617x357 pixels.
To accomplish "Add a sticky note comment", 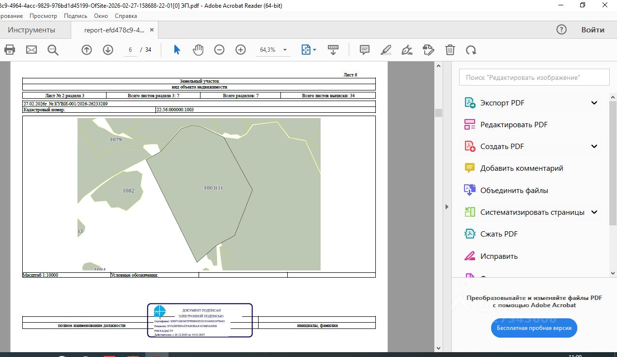I will 365,50.
